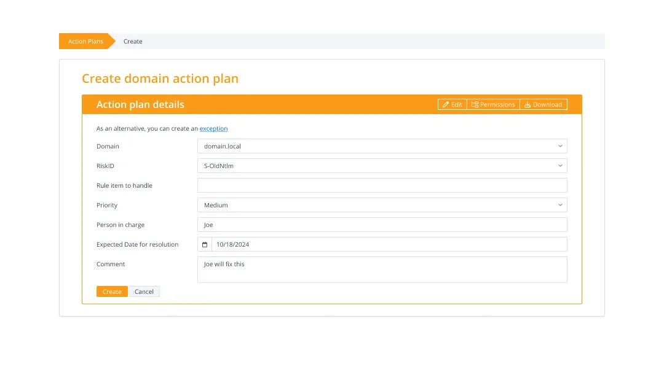664x373 pixels.
Task: Submit with the Create button
Action: click(x=112, y=291)
